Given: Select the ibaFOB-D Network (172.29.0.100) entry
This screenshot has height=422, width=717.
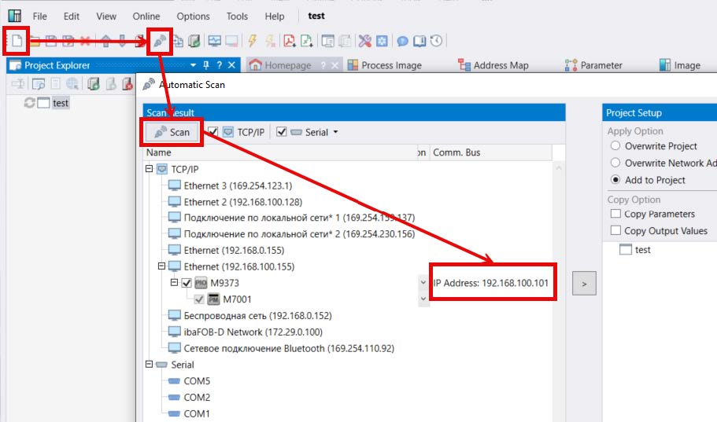Looking at the screenshot, I should click(253, 332).
